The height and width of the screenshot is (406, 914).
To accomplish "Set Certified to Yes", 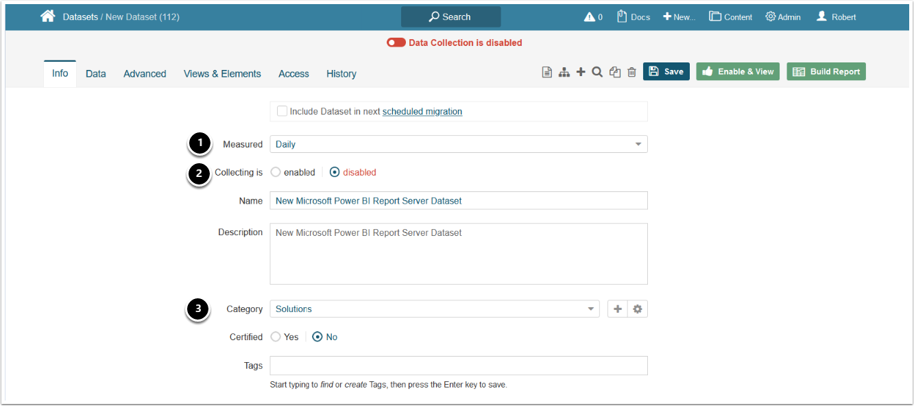I will [x=276, y=337].
